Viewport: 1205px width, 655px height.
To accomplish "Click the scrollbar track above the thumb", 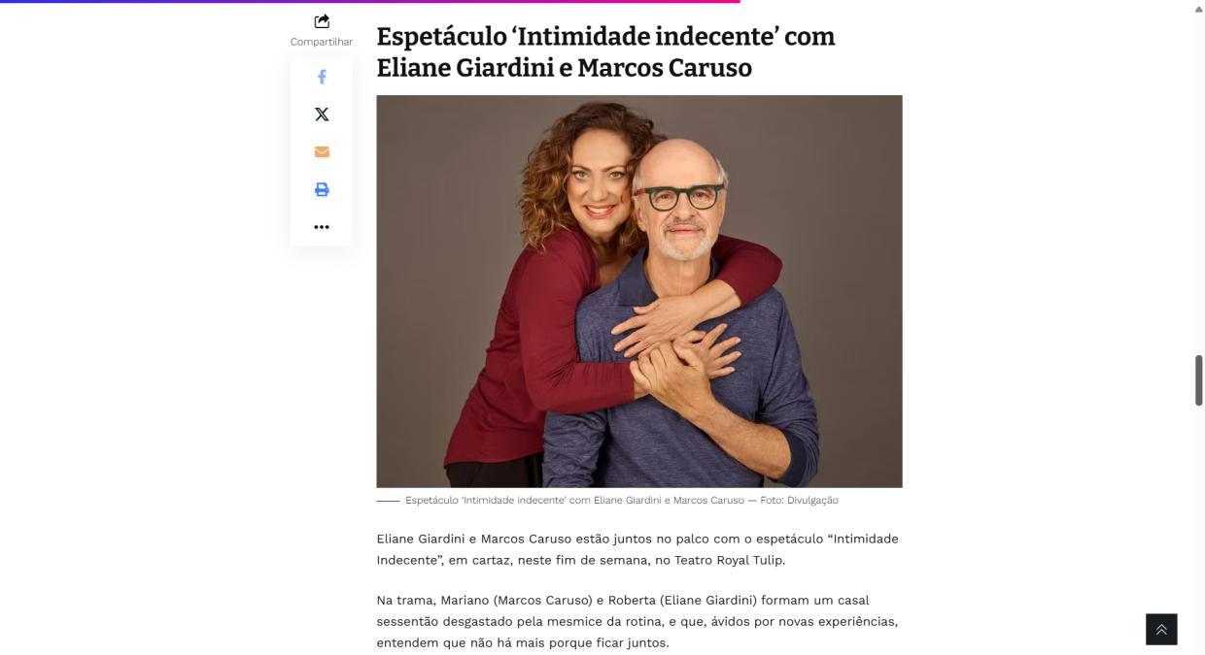I will point(1199,184).
